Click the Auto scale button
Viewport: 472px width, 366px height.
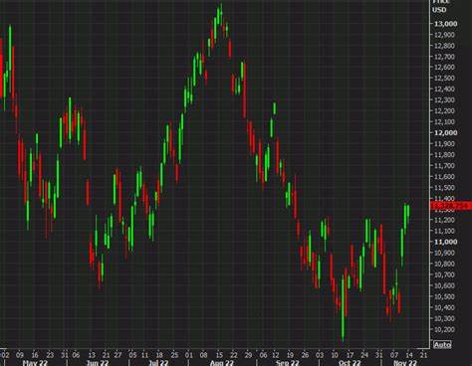[442, 345]
